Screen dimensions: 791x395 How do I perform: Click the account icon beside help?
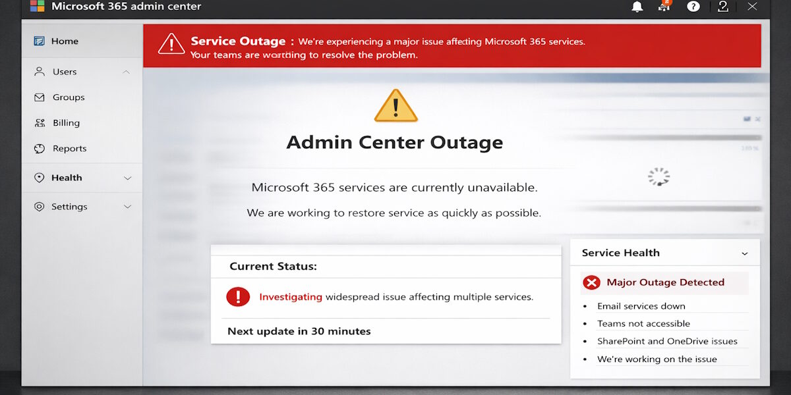pos(722,7)
